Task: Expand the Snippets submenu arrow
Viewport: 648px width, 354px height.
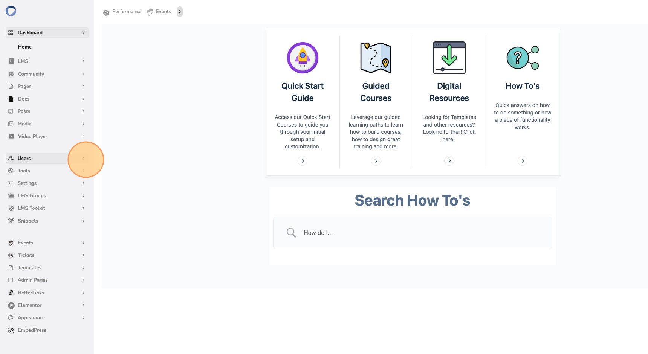Action: (x=83, y=221)
